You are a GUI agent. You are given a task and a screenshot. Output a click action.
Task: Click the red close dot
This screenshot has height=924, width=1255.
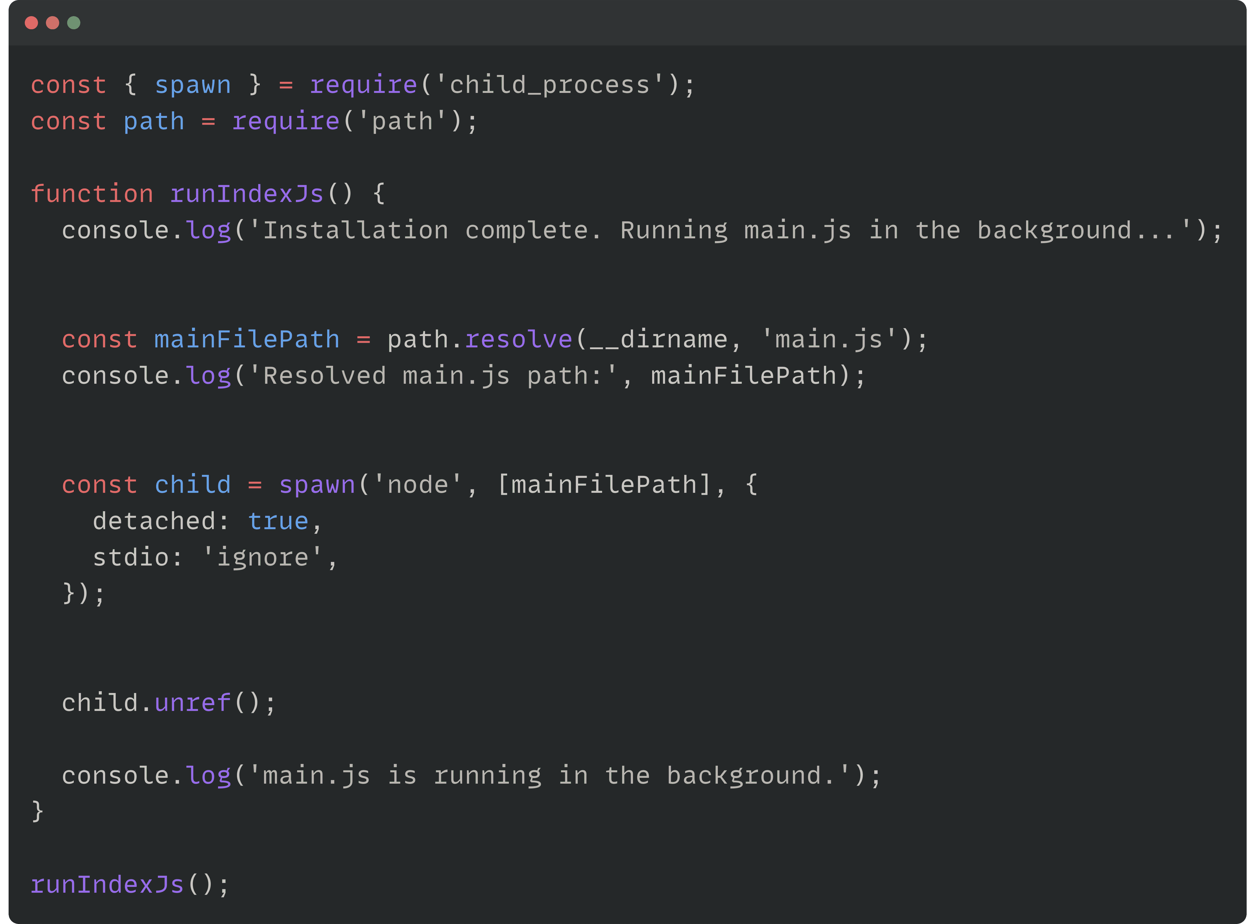[31, 23]
